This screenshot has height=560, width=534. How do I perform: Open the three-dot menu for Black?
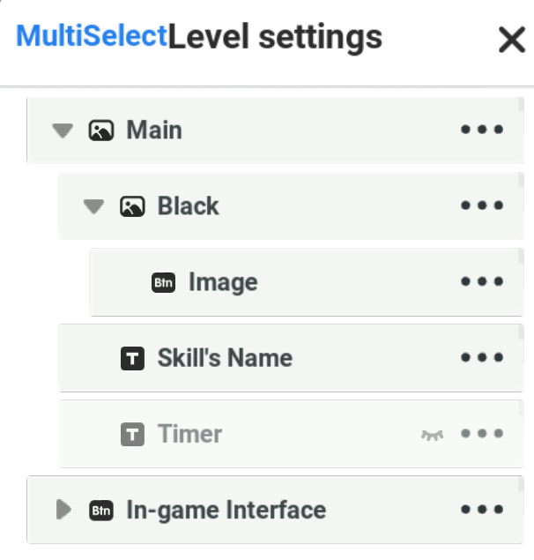[482, 205]
